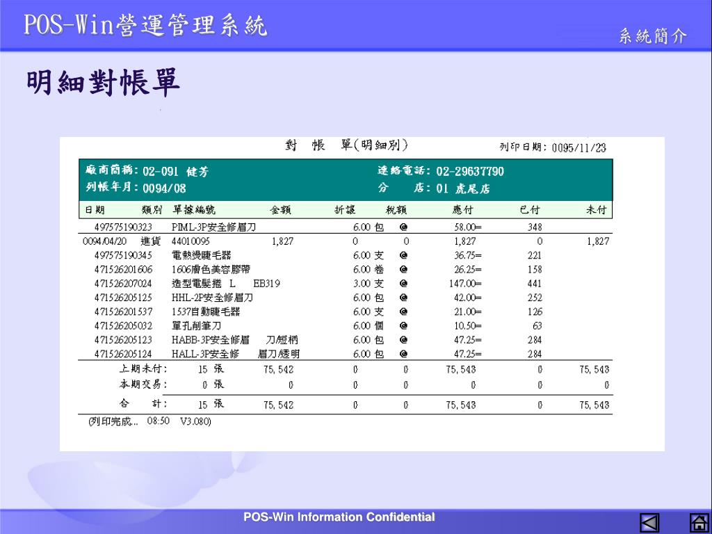This screenshot has height=534, width=712.
Task: Click the 稅額 column header
Action: tap(396, 210)
